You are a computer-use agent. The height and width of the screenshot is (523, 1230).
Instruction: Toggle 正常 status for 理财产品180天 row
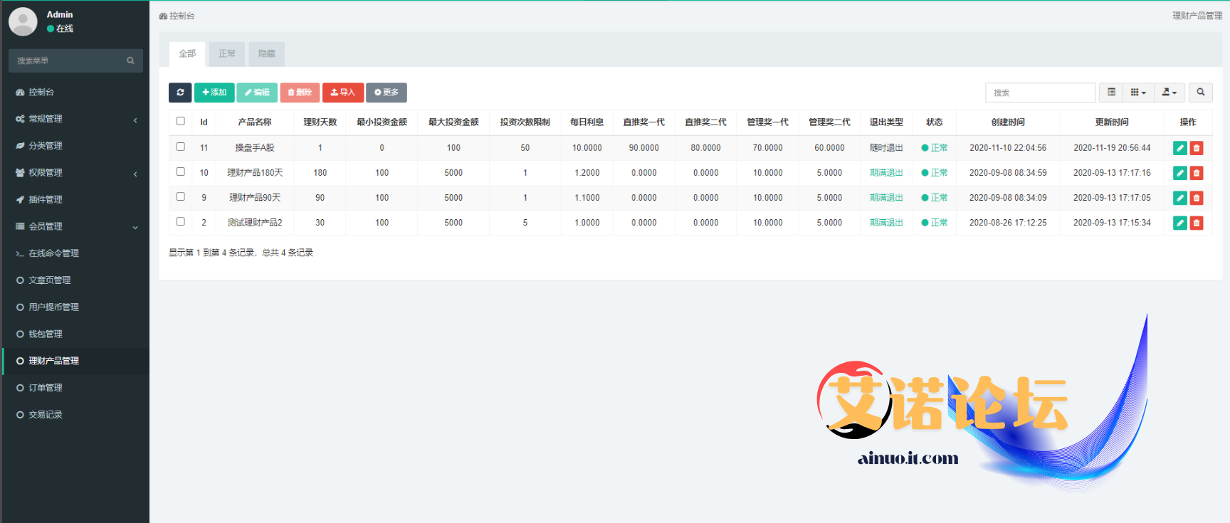pos(934,173)
